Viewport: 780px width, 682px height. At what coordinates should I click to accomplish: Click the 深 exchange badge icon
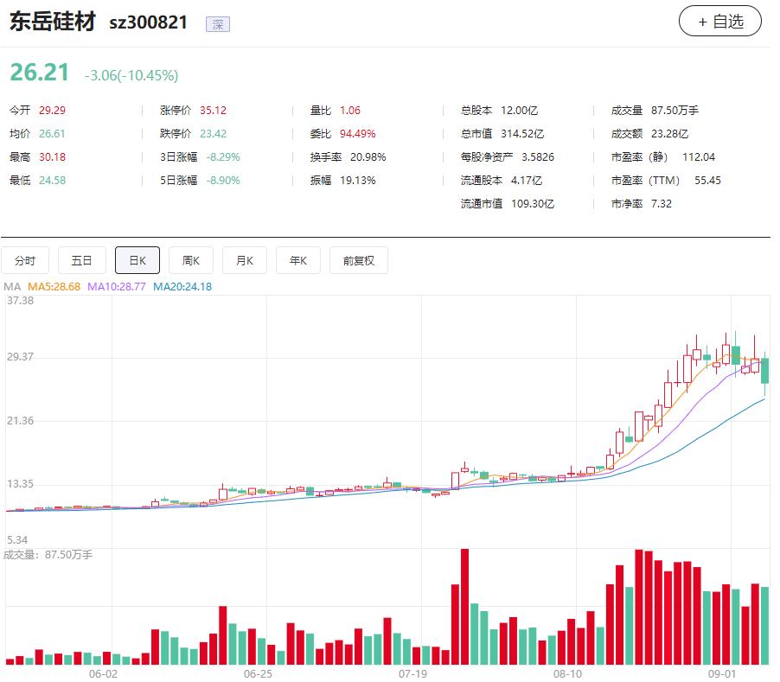click(x=218, y=24)
